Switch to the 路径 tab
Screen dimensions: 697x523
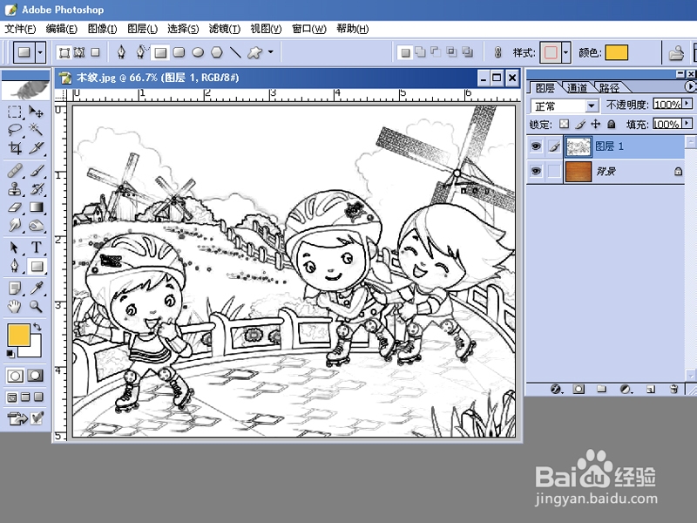click(609, 88)
